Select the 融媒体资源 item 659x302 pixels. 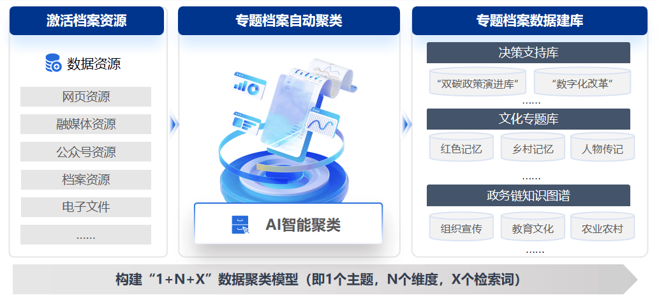(x=85, y=124)
